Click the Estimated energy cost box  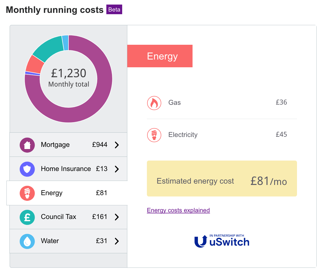point(222,179)
